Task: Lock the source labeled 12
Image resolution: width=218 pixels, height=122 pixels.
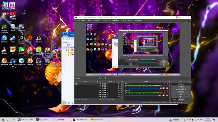Action: point(121,88)
